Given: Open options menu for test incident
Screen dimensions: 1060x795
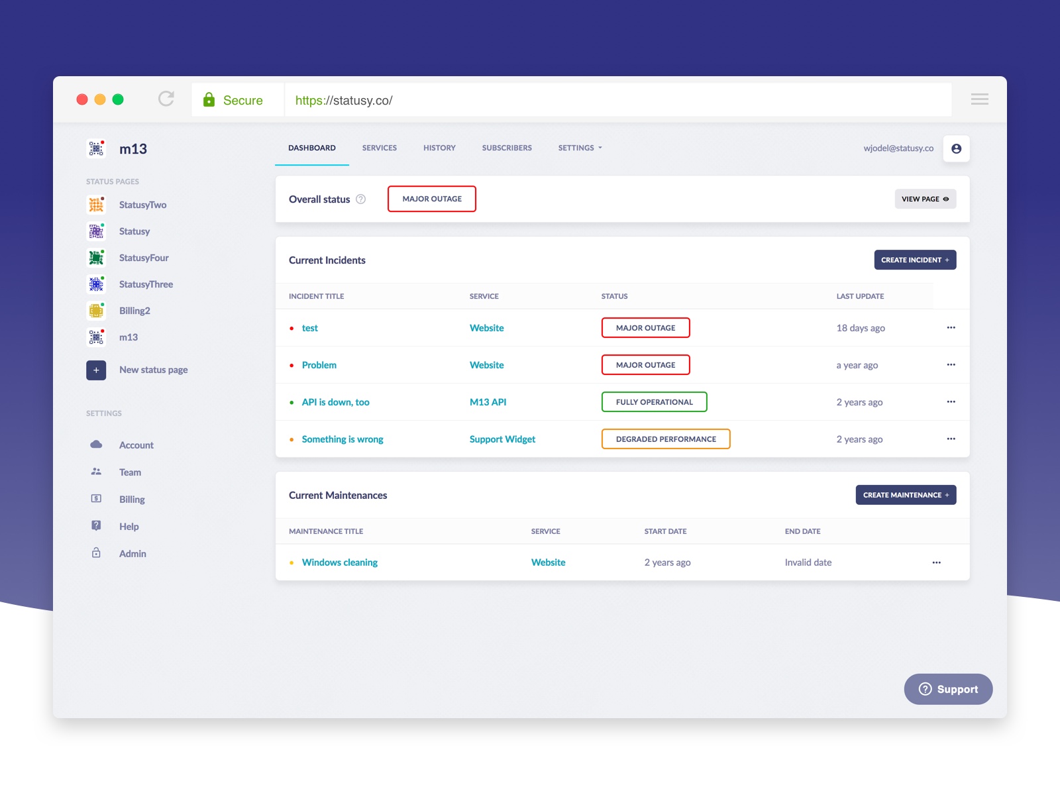Looking at the screenshot, I should (x=951, y=328).
